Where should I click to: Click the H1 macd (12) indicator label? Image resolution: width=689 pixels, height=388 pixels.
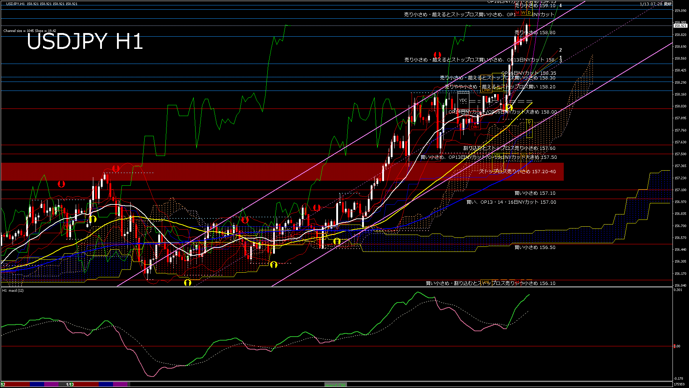(13, 290)
